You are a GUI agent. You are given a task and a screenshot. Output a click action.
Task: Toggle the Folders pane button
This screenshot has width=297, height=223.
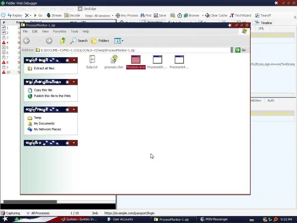click(x=100, y=41)
